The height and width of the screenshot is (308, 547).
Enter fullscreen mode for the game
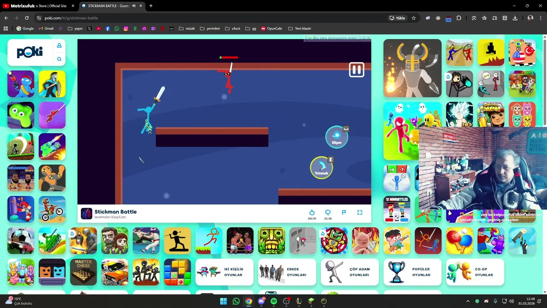[x=360, y=213]
